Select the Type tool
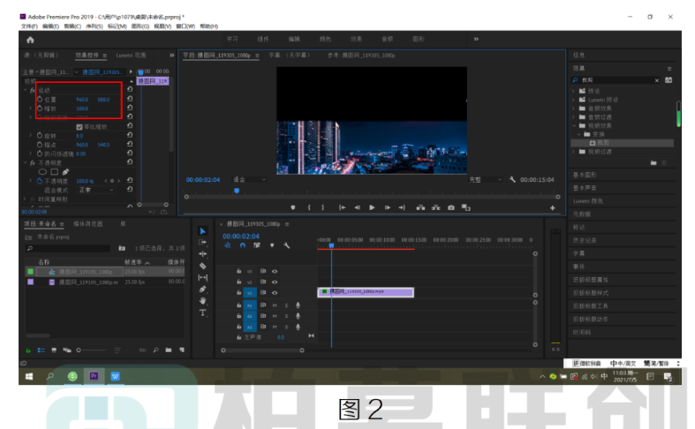The width and height of the screenshot is (695, 429). pyautogui.click(x=202, y=312)
